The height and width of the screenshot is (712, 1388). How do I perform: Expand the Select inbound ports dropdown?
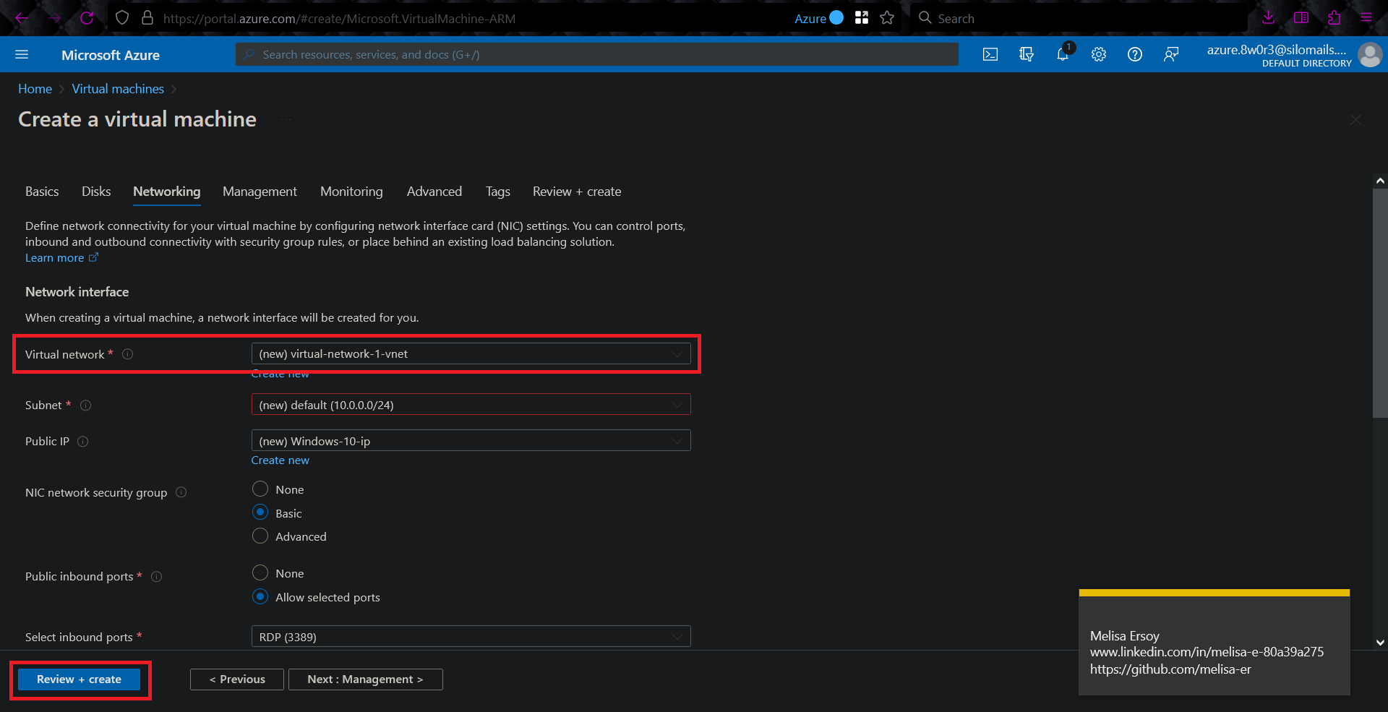click(x=471, y=637)
